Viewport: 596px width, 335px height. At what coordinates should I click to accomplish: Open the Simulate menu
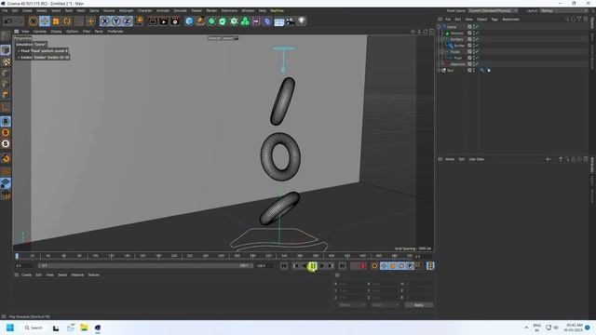tap(180, 10)
